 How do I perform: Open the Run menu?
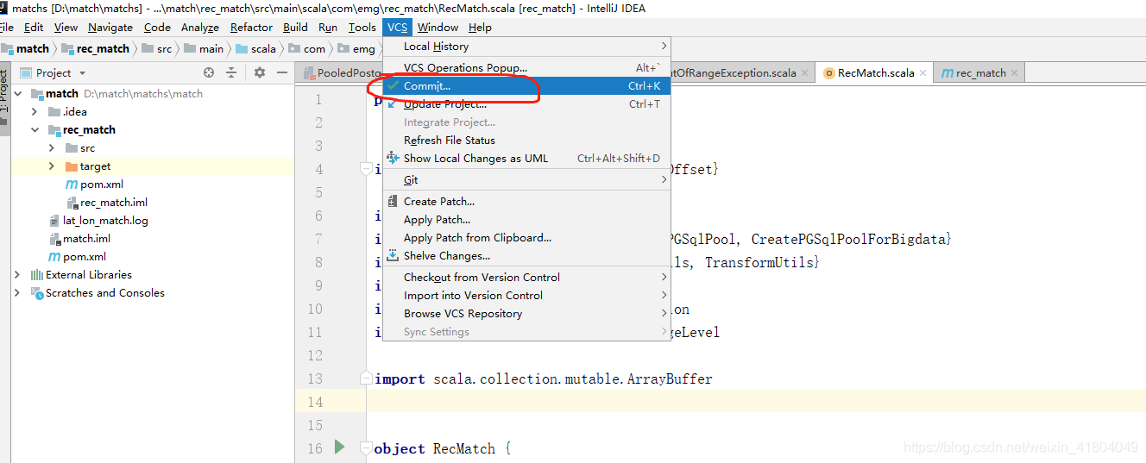pos(328,28)
